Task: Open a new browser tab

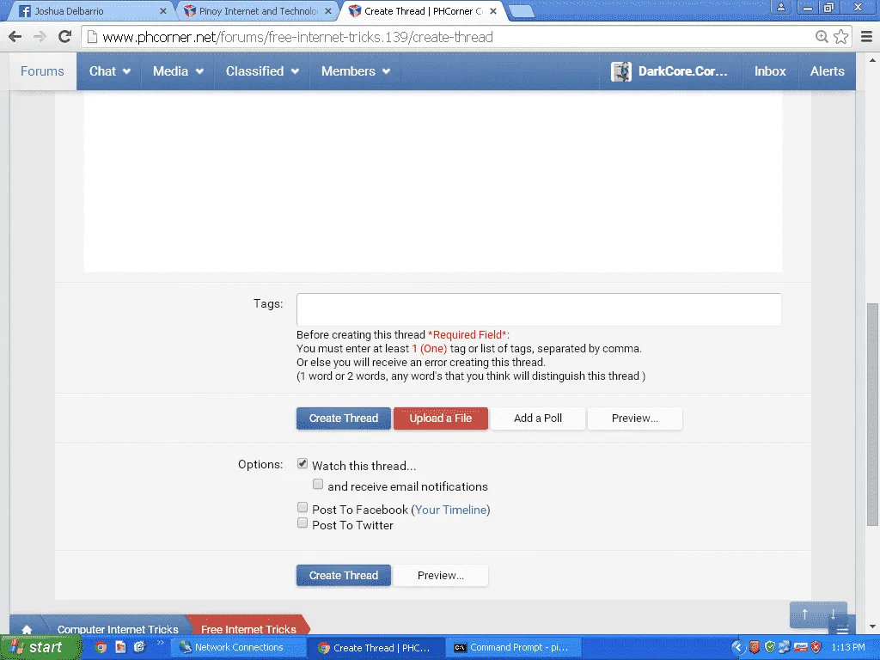Action: (522, 11)
